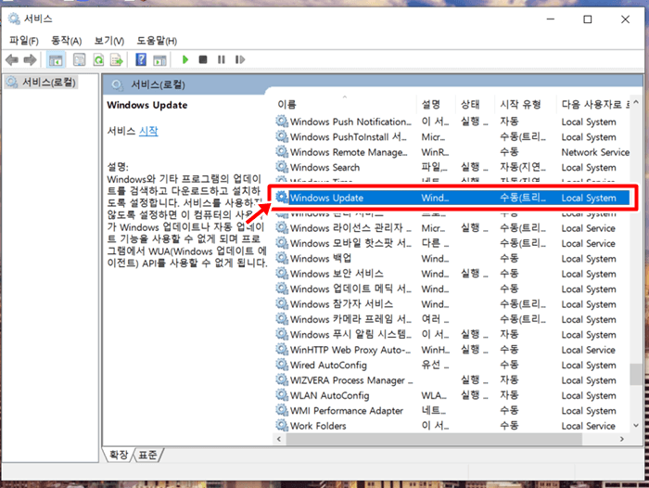This screenshot has width=649, height=488.
Task: Click gear icon beside Wired AutoConfig
Action: pyautogui.click(x=282, y=365)
